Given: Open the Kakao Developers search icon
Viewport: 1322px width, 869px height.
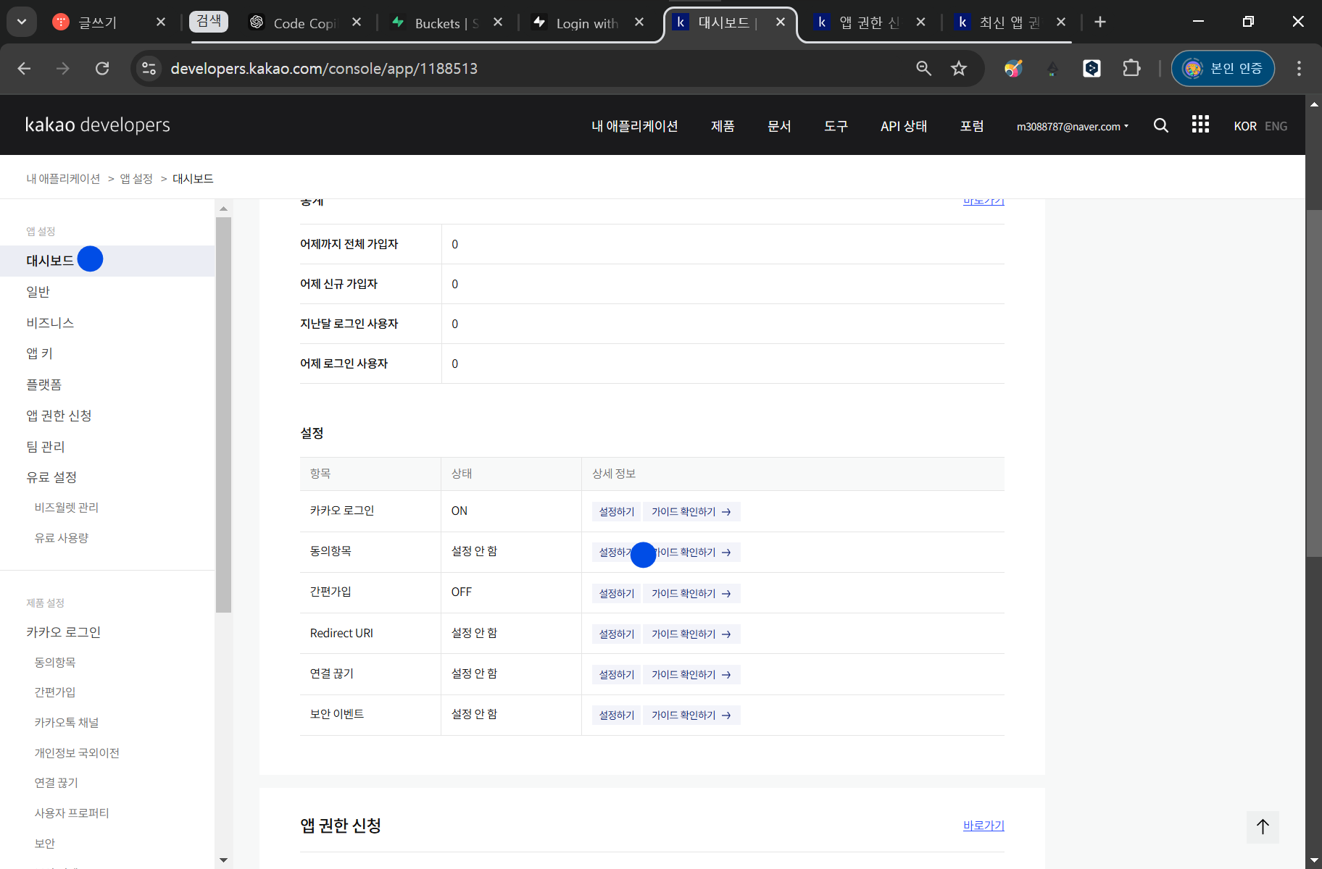Looking at the screenshot, I should (x=1160, y=125).
